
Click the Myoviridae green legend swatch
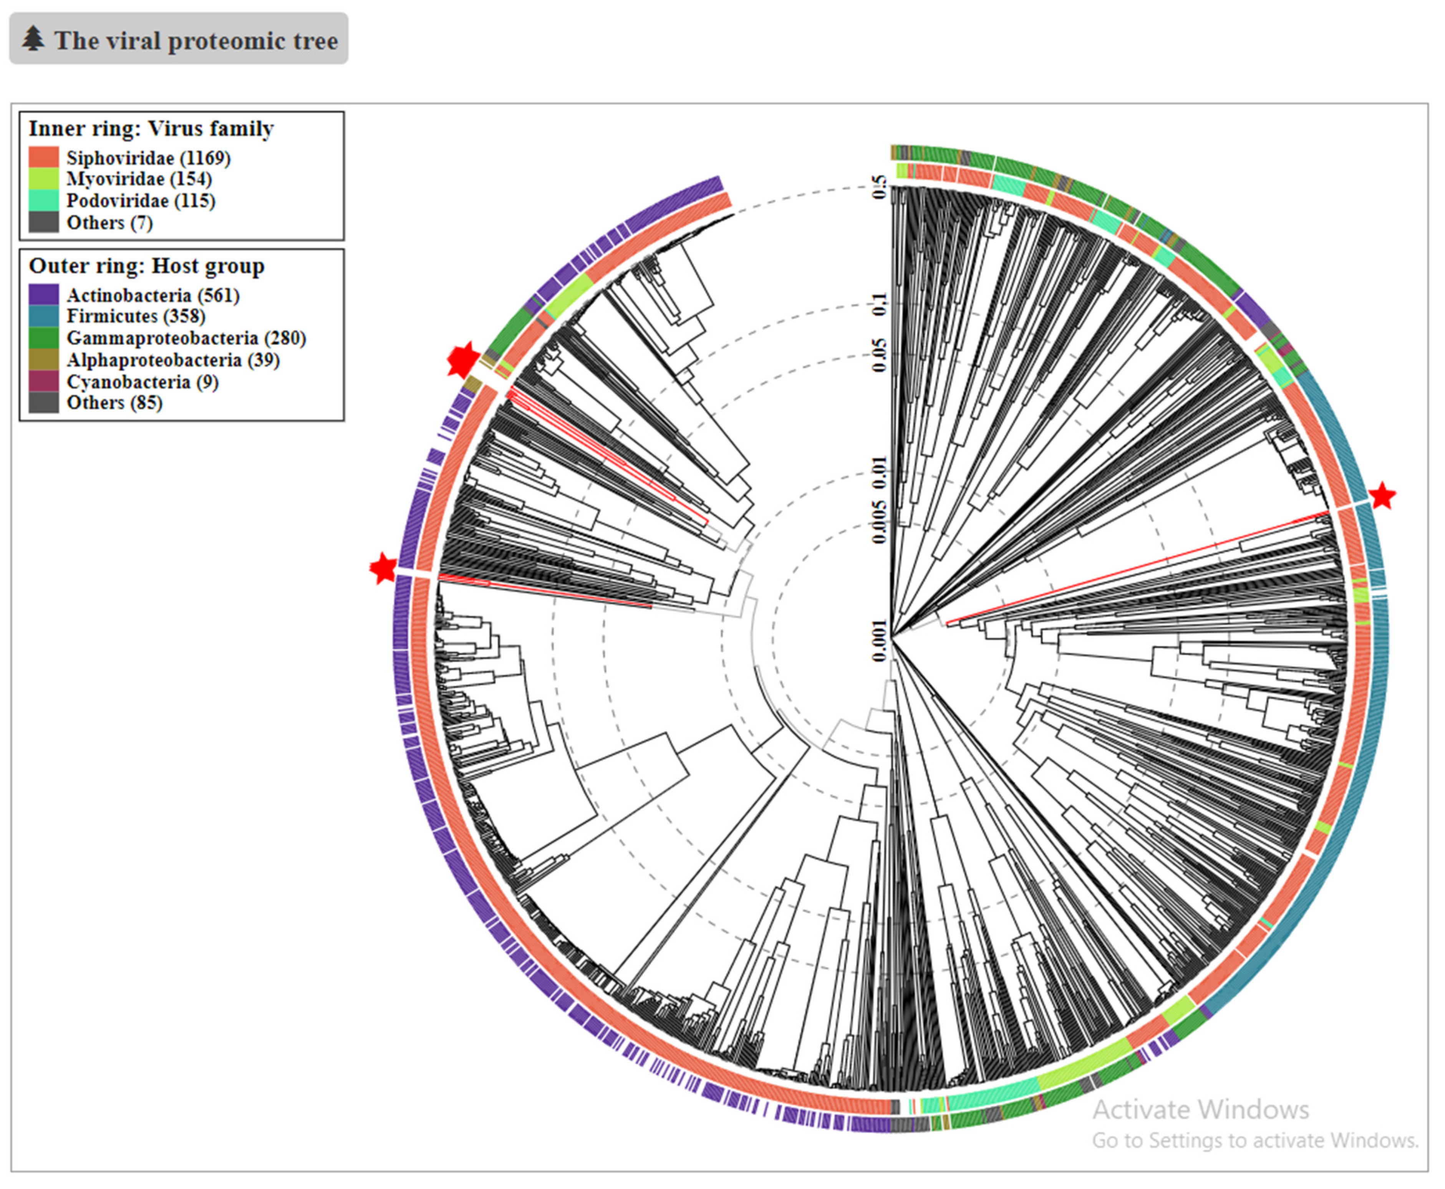pos(43,179)
